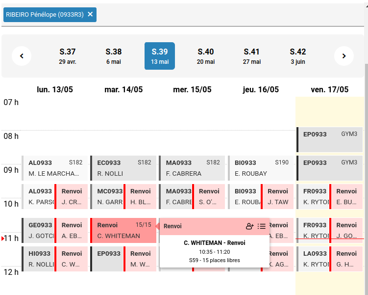This screenshot has width=368, height=295.
Task: Go to next weeks with right arrow
Action: (x=344, y=56)
